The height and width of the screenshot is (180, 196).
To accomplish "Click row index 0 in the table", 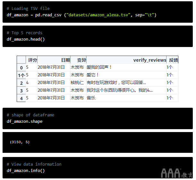I will coord(21,68).
